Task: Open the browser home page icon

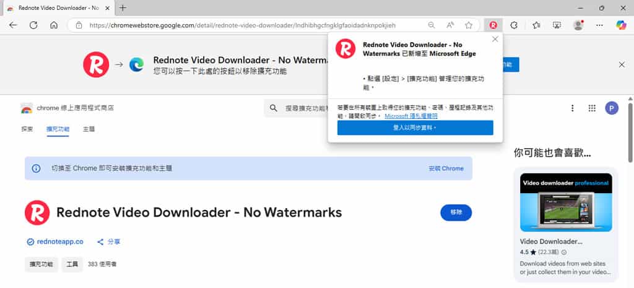Action: (x=54, y=25)
